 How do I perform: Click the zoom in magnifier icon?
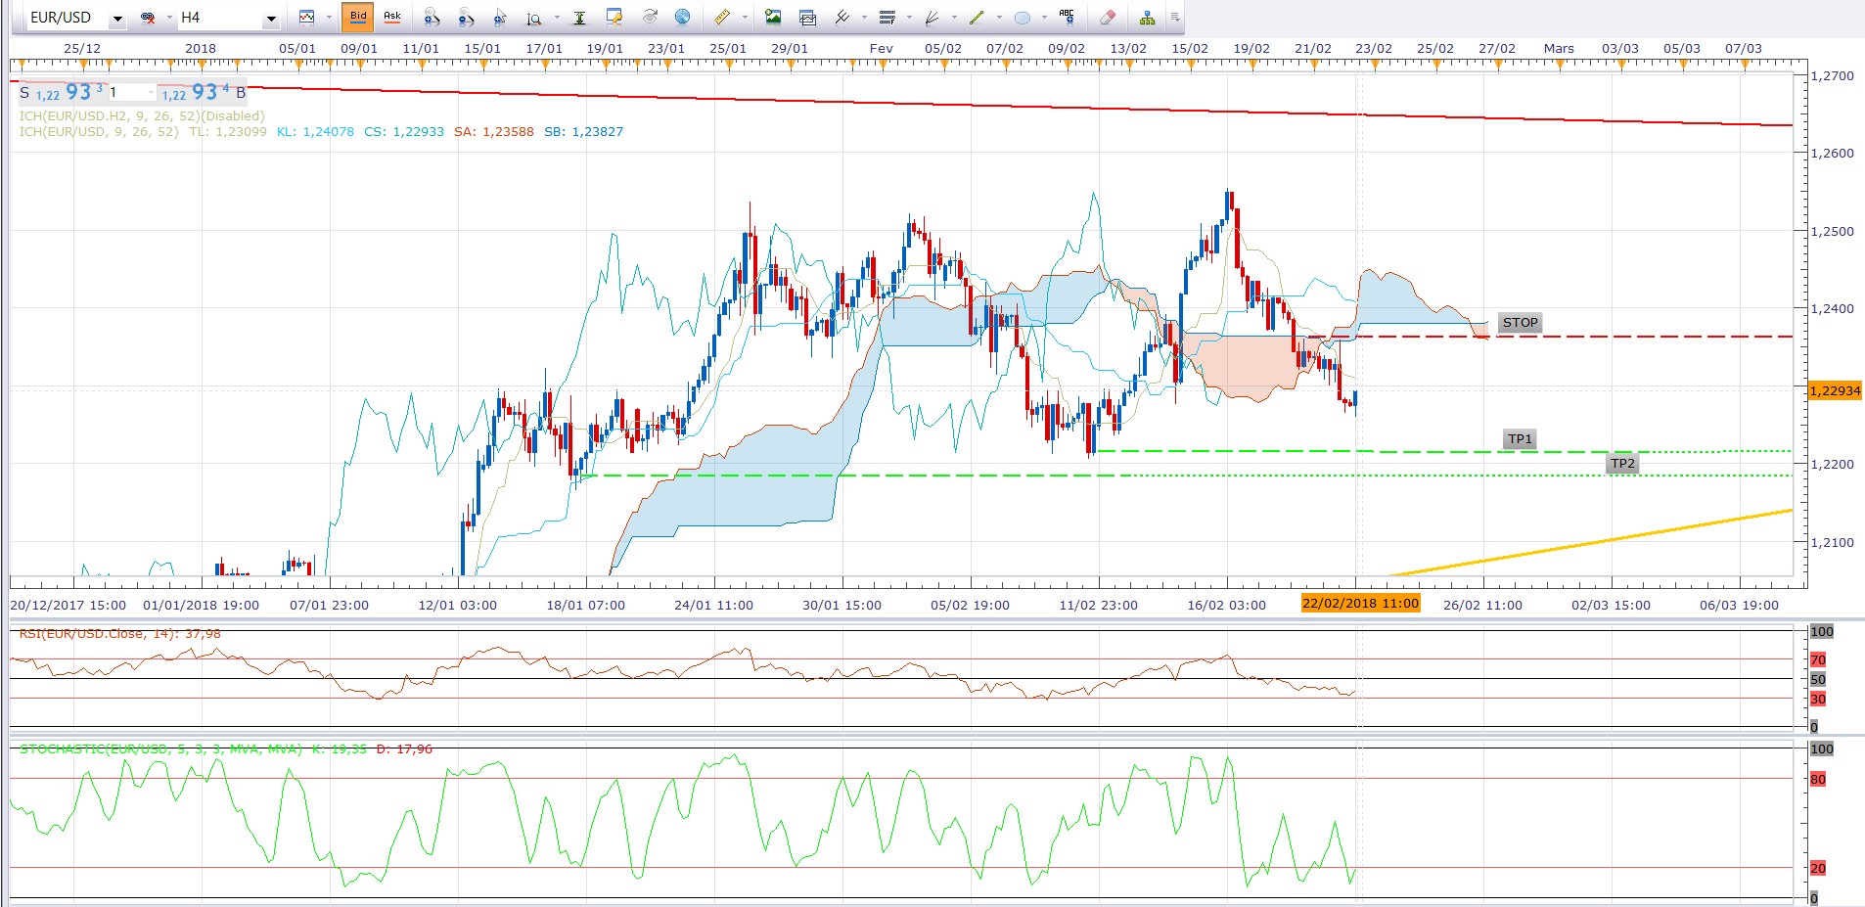coord(432,18)
